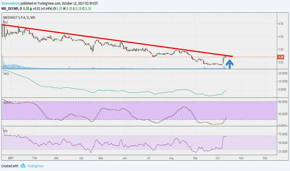Click the MIL_DLY:MS symbol ticker text
290x171 pixels.
10,8
